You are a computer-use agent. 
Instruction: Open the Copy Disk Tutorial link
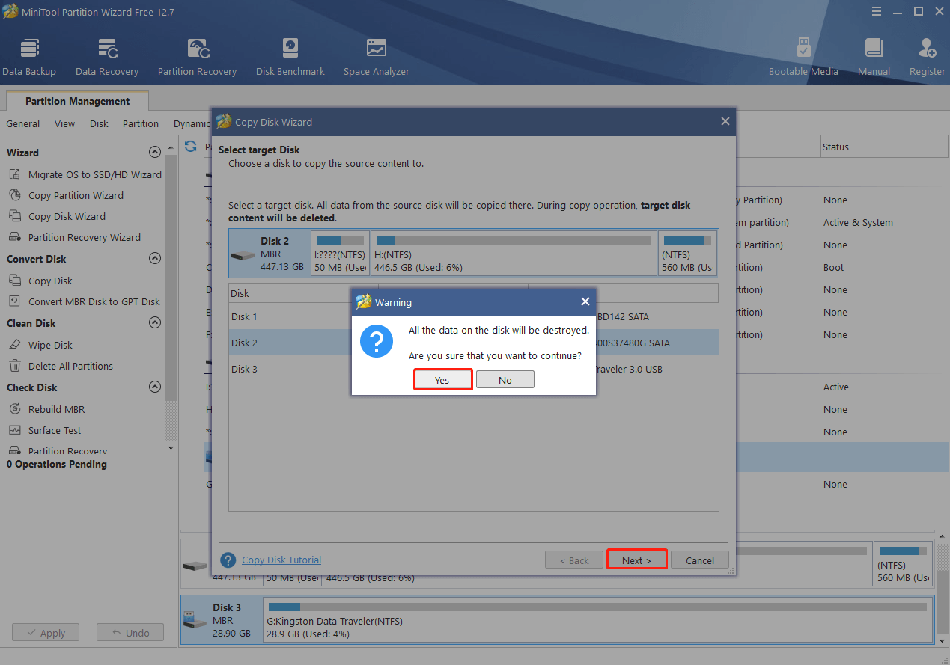point(281,560)
